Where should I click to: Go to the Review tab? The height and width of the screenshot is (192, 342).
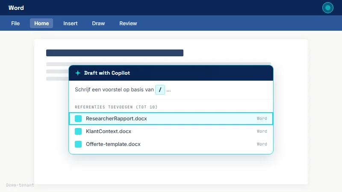(128, 23)
